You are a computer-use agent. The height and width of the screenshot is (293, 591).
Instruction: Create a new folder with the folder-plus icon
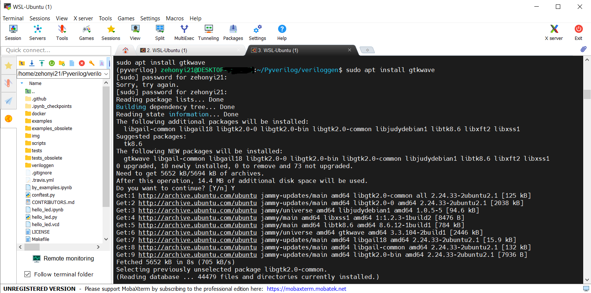[x=62, y=63]
